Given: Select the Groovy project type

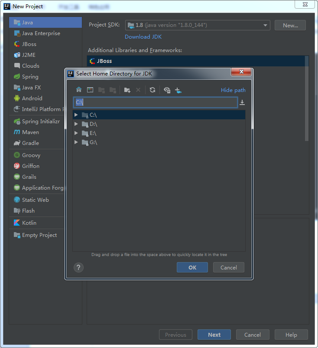Looking at the screenshot, I should pyautogui.click(x=36, y=155).
